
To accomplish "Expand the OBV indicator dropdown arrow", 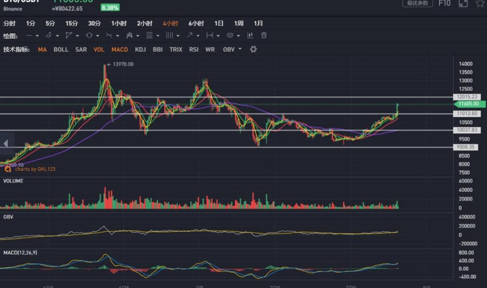I will click(x=240, y=49).
